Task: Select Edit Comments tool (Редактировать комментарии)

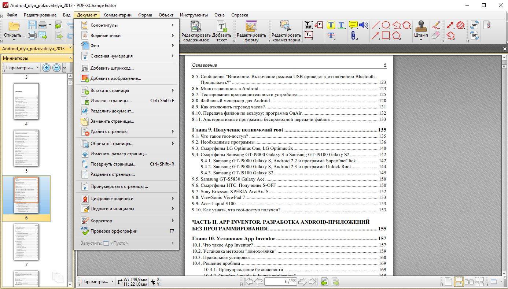Action: [x=286, y=31]
